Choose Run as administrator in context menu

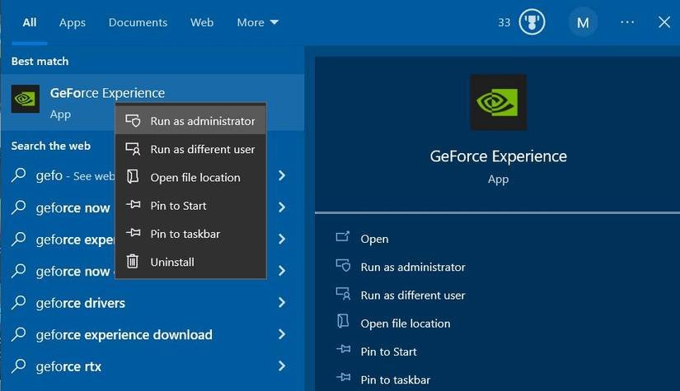(x=202, y=121)
